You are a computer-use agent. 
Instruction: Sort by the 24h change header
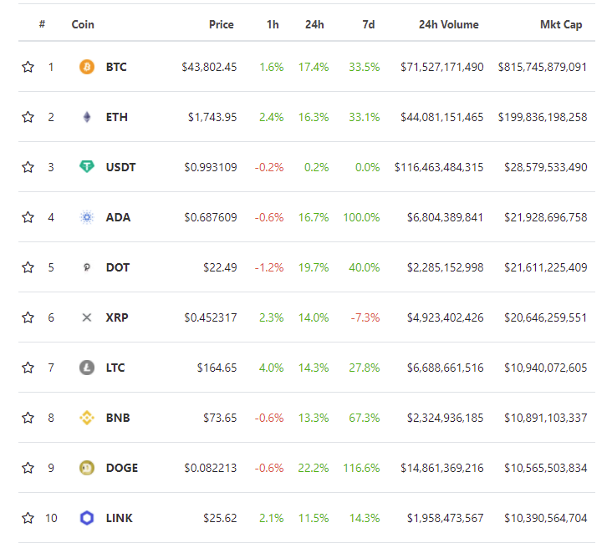click(314, 24)
